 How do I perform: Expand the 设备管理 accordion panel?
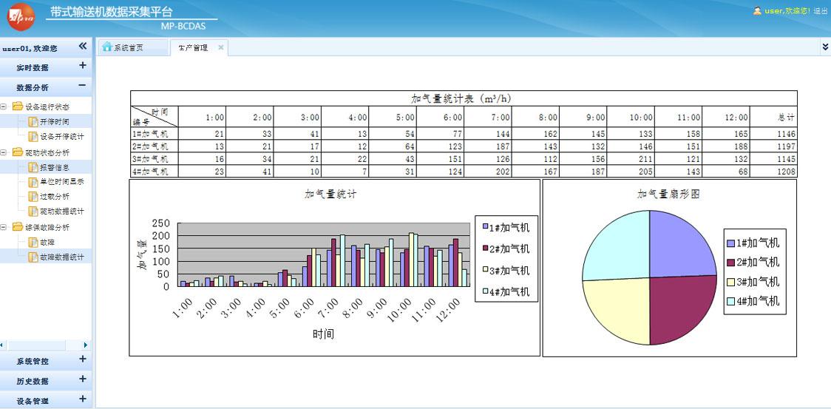pos(82,399)
